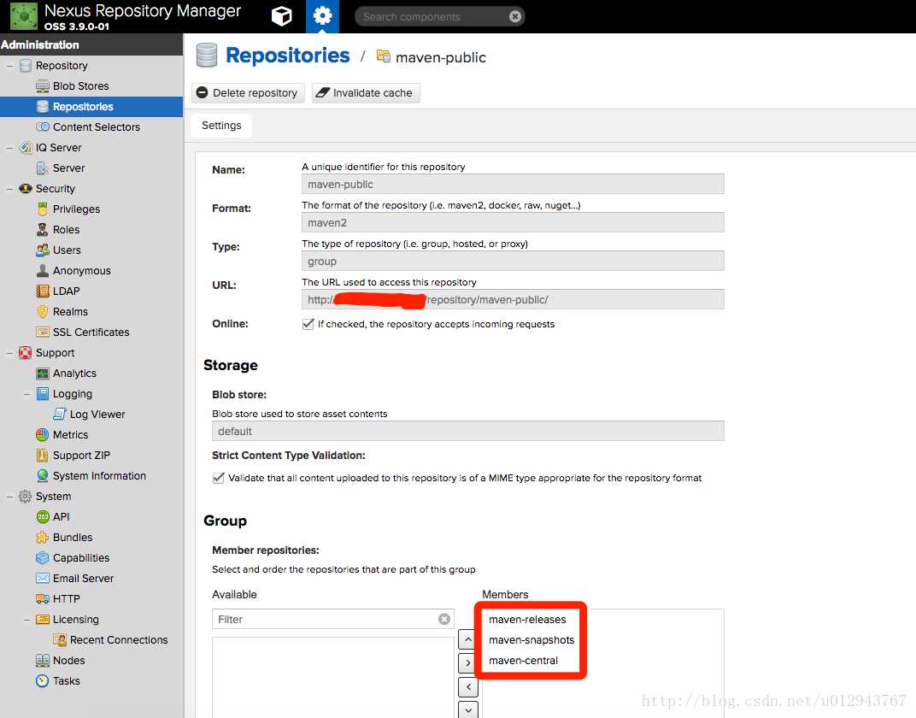Click the Name field maven-public
This screenshot has width=916, height=718.
513,184
